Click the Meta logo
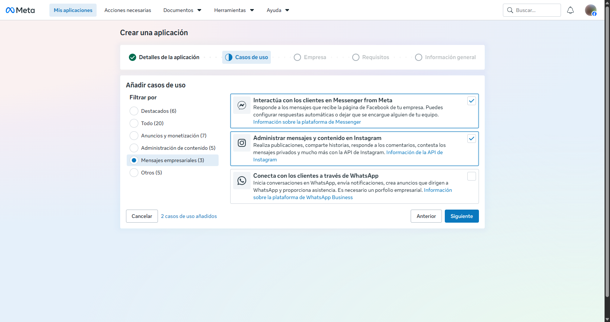The height and width of the screenshot is (322, 610). pos(20,10)
